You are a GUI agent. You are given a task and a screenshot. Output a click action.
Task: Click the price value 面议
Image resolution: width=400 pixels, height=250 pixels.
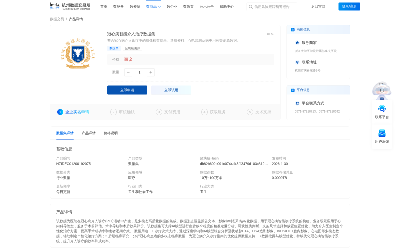[128, 59]
